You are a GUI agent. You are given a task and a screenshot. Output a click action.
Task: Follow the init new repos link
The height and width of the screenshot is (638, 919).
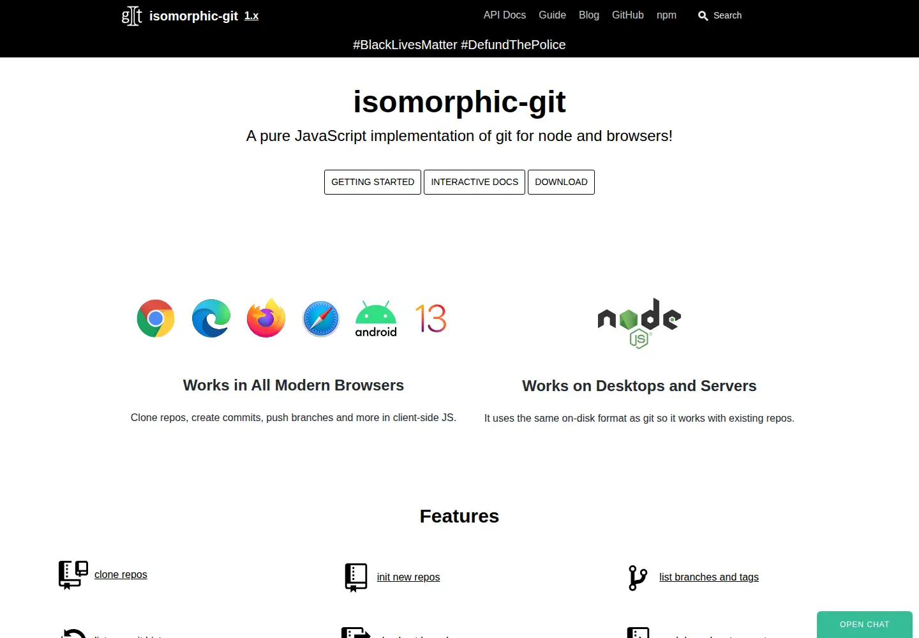click(408, 577)
